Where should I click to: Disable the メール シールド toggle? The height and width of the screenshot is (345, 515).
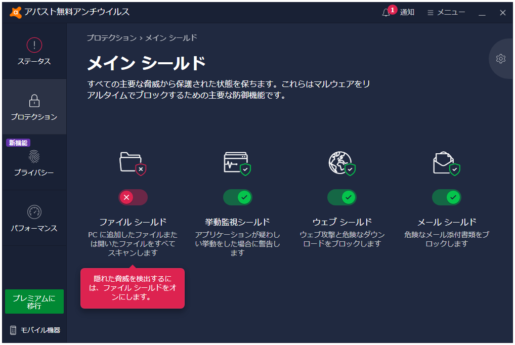(446, 197)
